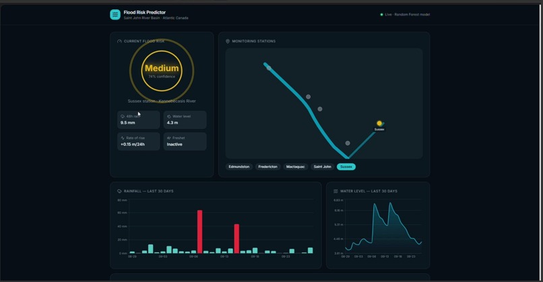The image size is (543, 282).
Task: Click the lines icon beside Water Level heading
Action: [336, 191]
